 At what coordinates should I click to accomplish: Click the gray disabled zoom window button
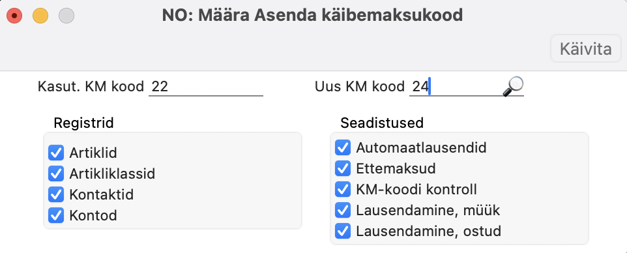click(x=66, y=16)
